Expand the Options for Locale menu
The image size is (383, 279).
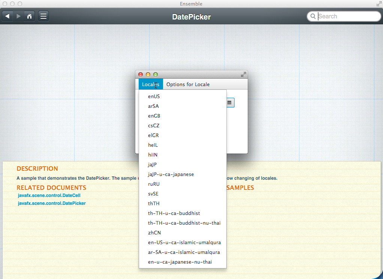[188, 84]
